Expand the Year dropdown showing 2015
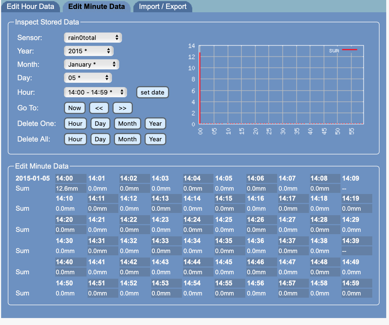This screenshot has height=325, width=389. tap(89, 51)
